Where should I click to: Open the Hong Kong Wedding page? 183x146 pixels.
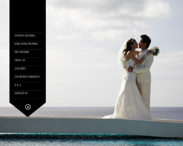click(x=26, y=44)
